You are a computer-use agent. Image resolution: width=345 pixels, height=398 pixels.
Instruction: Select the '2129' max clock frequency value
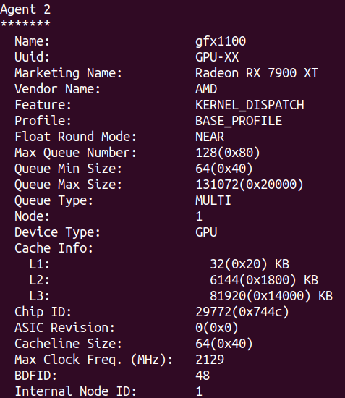(x=210, y=360)
